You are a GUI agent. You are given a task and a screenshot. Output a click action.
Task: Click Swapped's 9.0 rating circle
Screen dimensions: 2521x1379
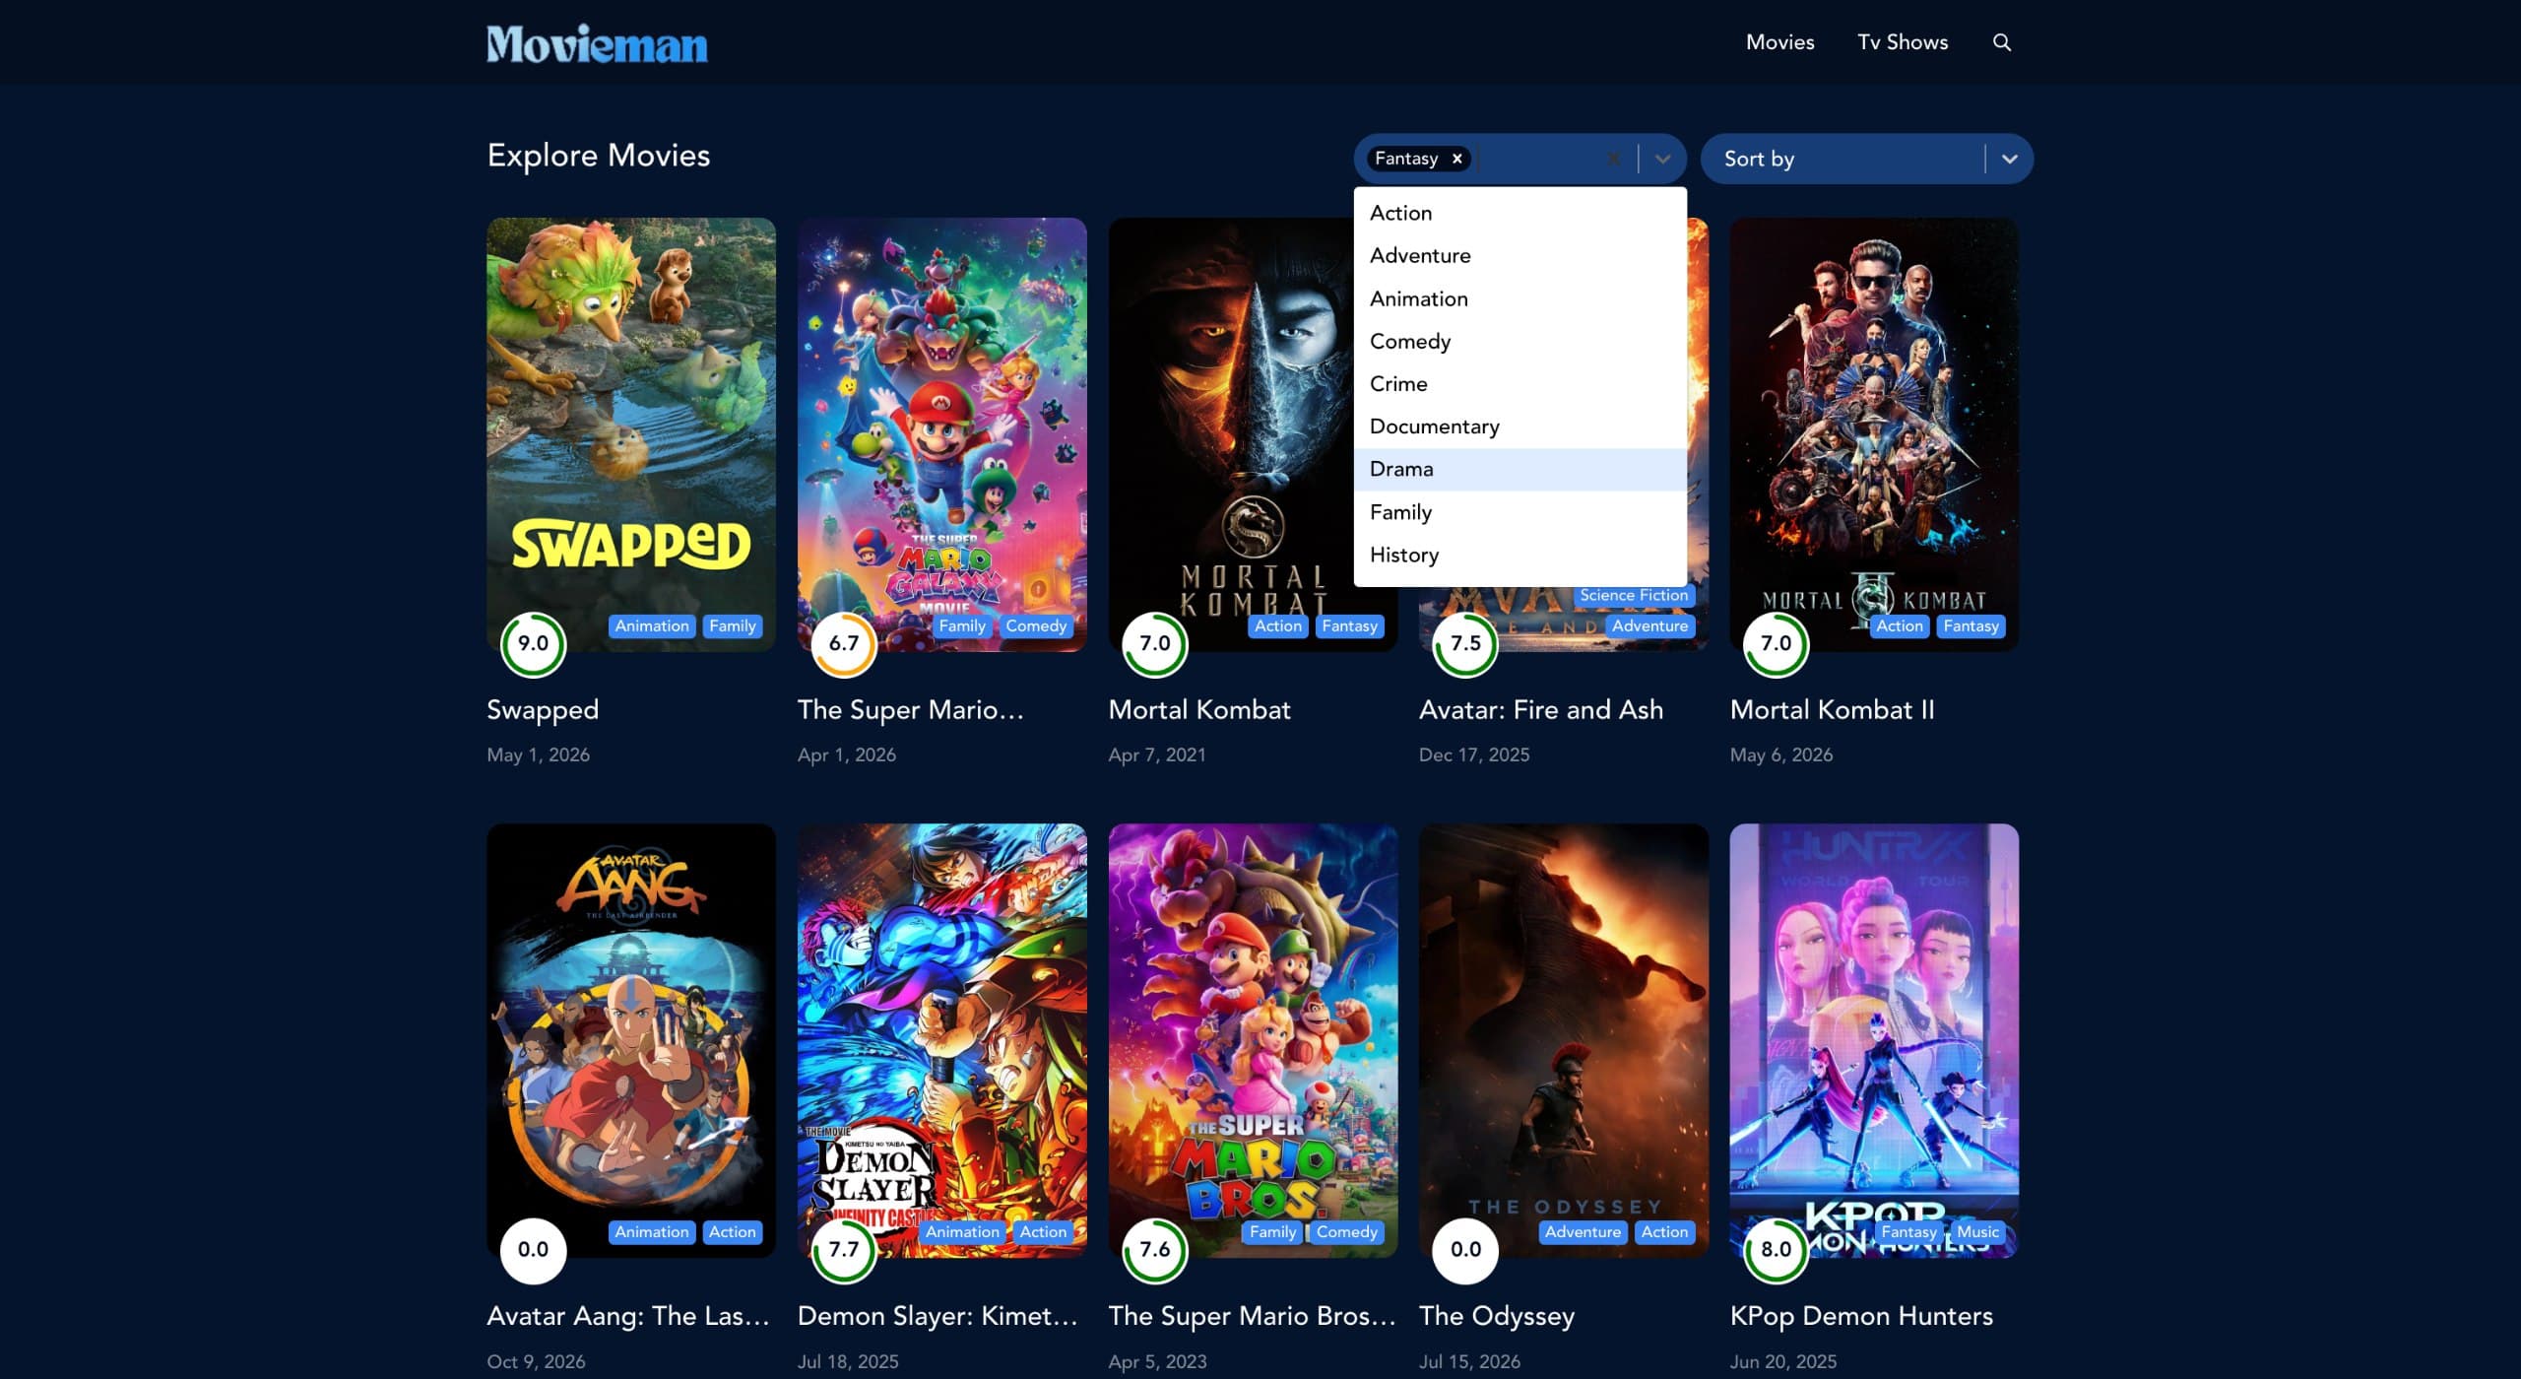(x=533, y=643)
